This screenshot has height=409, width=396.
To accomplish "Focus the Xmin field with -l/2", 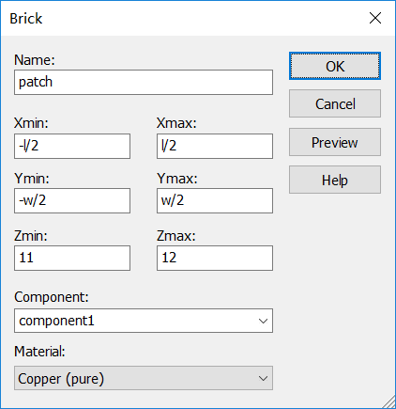I will (x=72, y=146).
